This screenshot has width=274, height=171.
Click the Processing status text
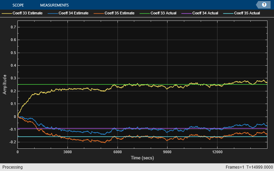point(12,167)
